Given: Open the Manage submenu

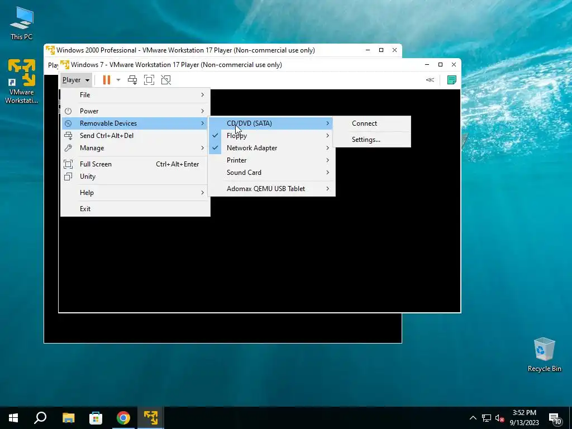Looking at the screenshot, I should [x=135, y=148].
